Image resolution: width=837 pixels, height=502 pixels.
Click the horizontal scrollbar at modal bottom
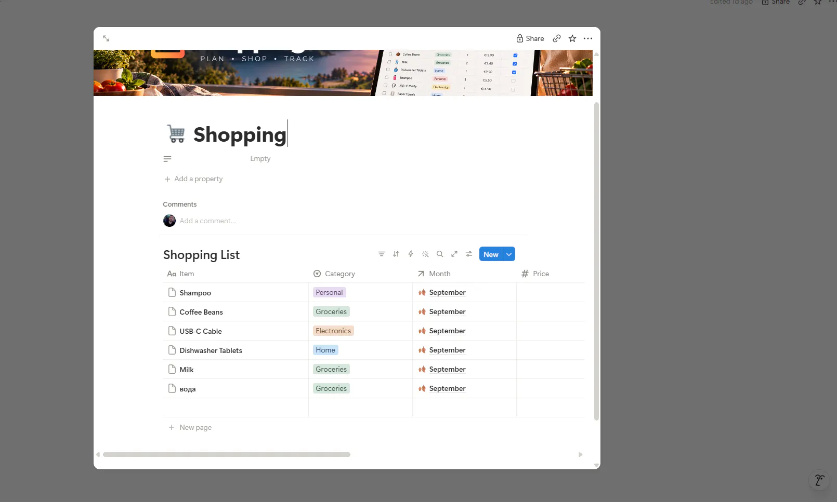point(227,454)
